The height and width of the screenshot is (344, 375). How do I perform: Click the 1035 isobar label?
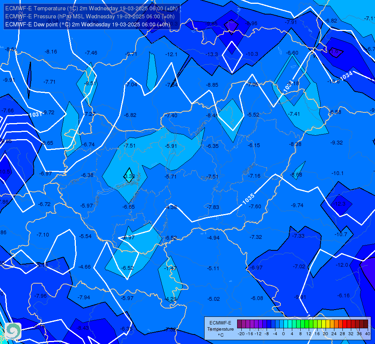(x=248, y=199)
